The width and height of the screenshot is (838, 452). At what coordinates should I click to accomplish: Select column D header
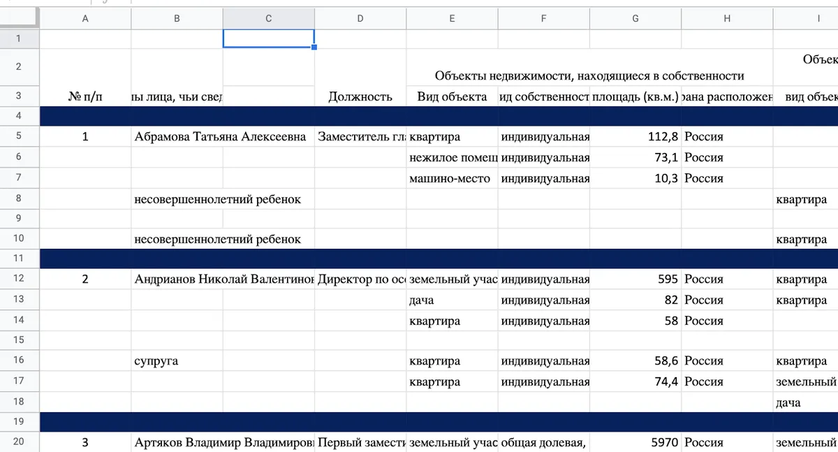[x=360, y=19]
